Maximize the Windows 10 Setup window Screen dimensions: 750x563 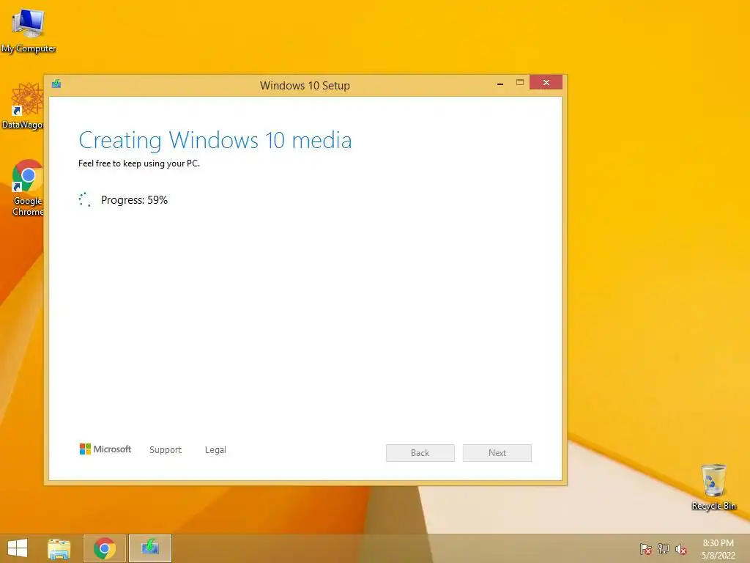tap(520, 83)
